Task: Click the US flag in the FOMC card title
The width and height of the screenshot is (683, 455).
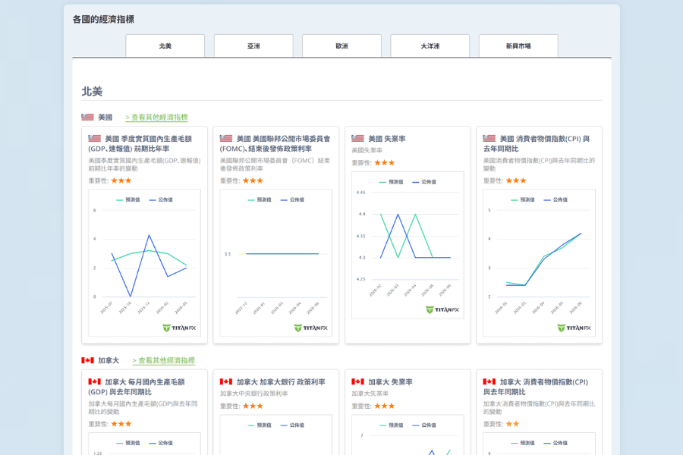Action: pos(226,139)
